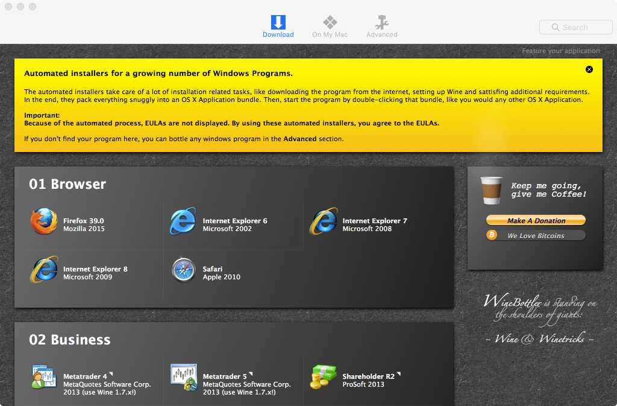617x406 pixels.
Task: Click the Apple 2010 subtitle
Action: pos(222,278)
